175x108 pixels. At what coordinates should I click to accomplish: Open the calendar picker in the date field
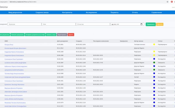[x=141, y=24]
